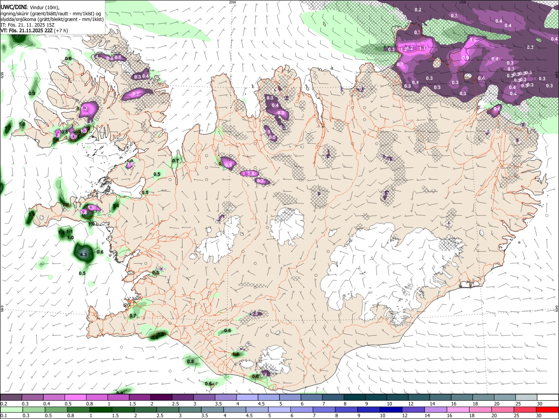559x419 pixels.
Task: Click the '1.4' value in the central purple band
Action: point(251,174)
